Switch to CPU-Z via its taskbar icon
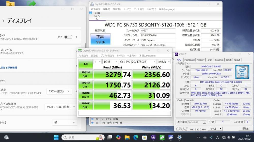The width and height of the screenshot is (254, 142). coord(153,137)
